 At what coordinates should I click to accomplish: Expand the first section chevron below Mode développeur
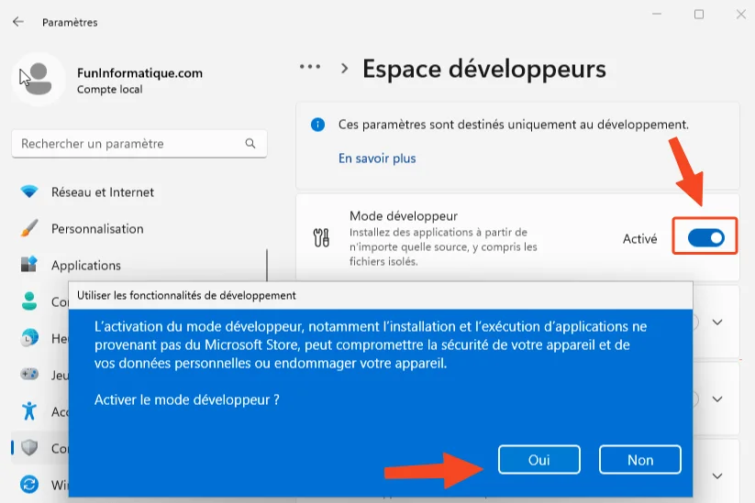(x=717, y=323)
